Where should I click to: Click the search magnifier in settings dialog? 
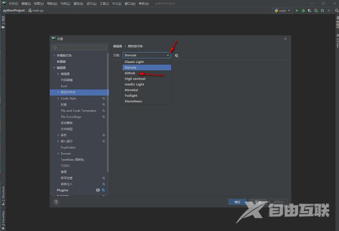[55, 48]
